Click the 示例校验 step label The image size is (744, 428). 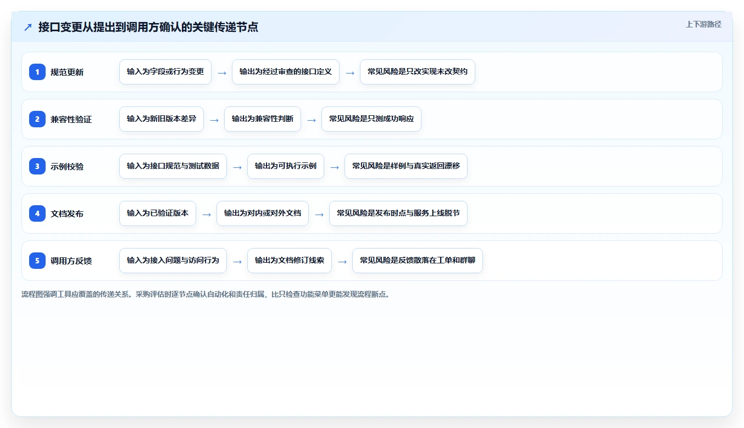[x=67, y=167]
